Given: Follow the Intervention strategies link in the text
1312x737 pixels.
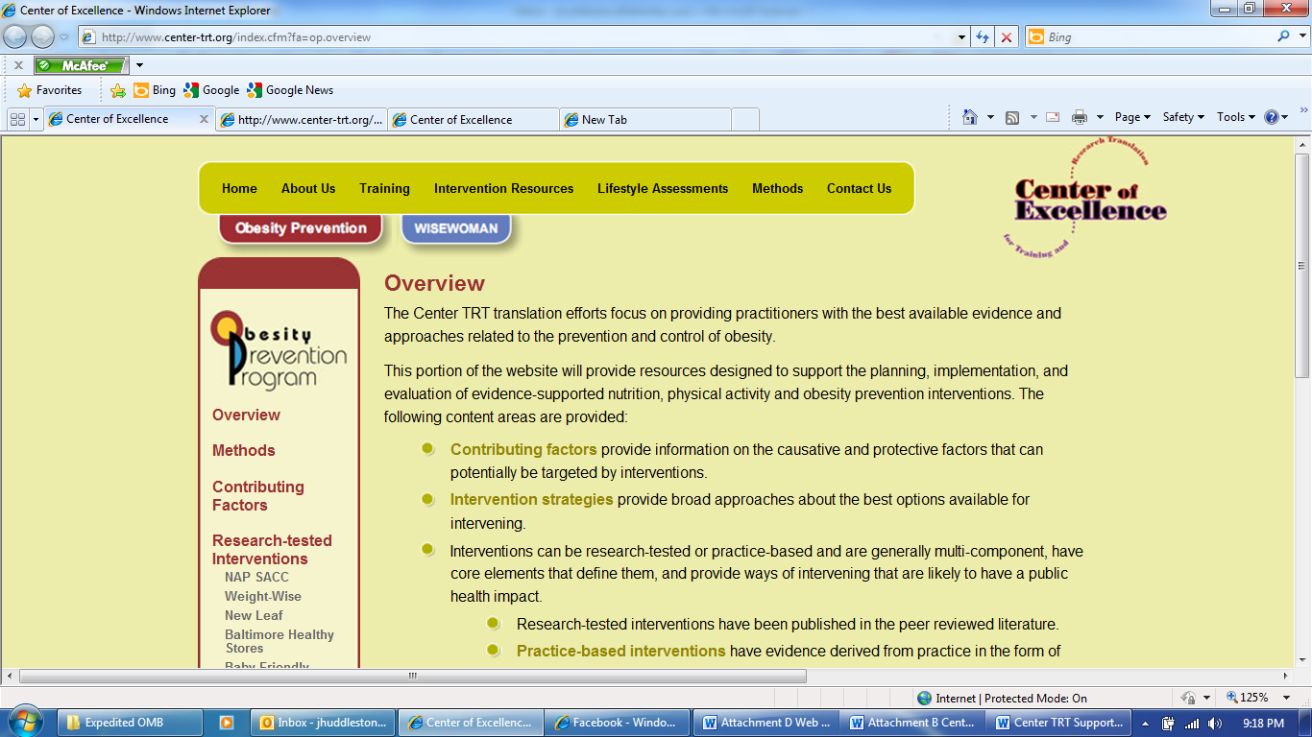Looking at the screenshot, I should [x=531, y=499].
